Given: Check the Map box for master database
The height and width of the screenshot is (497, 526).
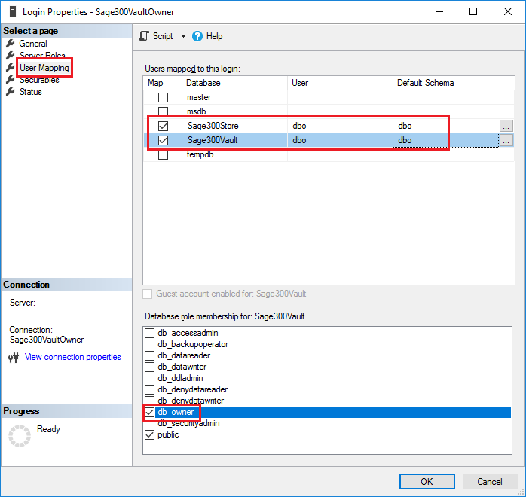Looking at the screenshot, I should (163, 98).
